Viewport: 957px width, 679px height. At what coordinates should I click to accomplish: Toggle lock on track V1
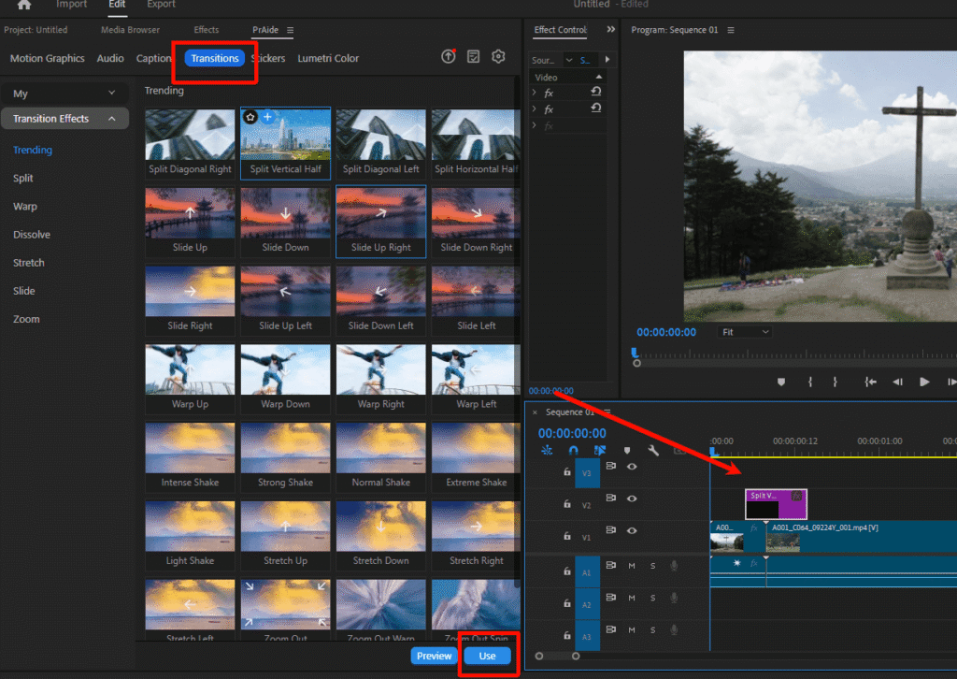click(566, 536)
